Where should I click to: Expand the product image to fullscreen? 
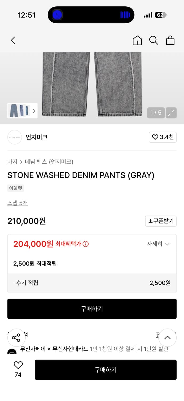pyautogui.click(x=171, y=113)
